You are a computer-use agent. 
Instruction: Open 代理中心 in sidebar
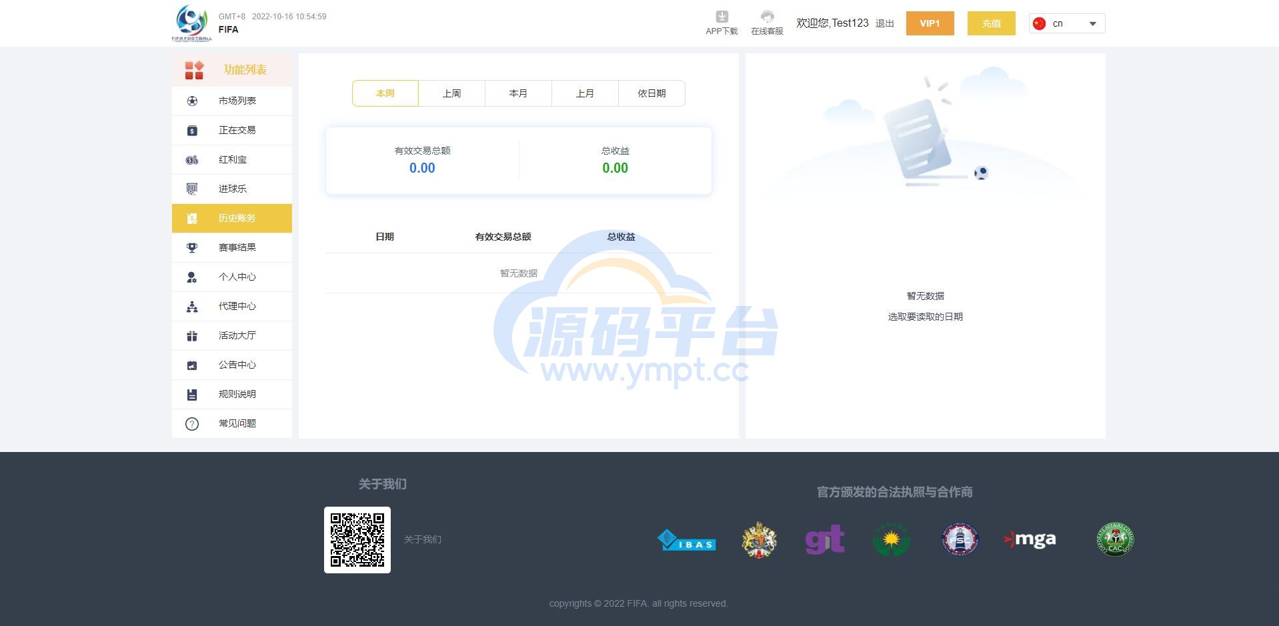tap(232, 307)
